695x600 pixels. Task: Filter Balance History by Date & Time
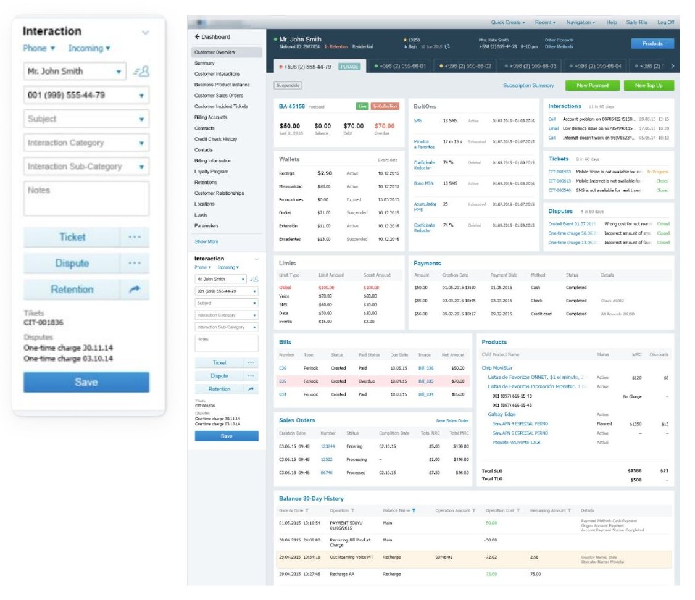[307, 510]
